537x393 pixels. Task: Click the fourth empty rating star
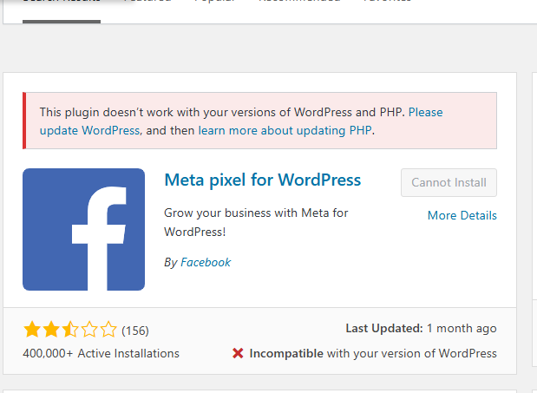pyautogui.click(x=89, y=330)
